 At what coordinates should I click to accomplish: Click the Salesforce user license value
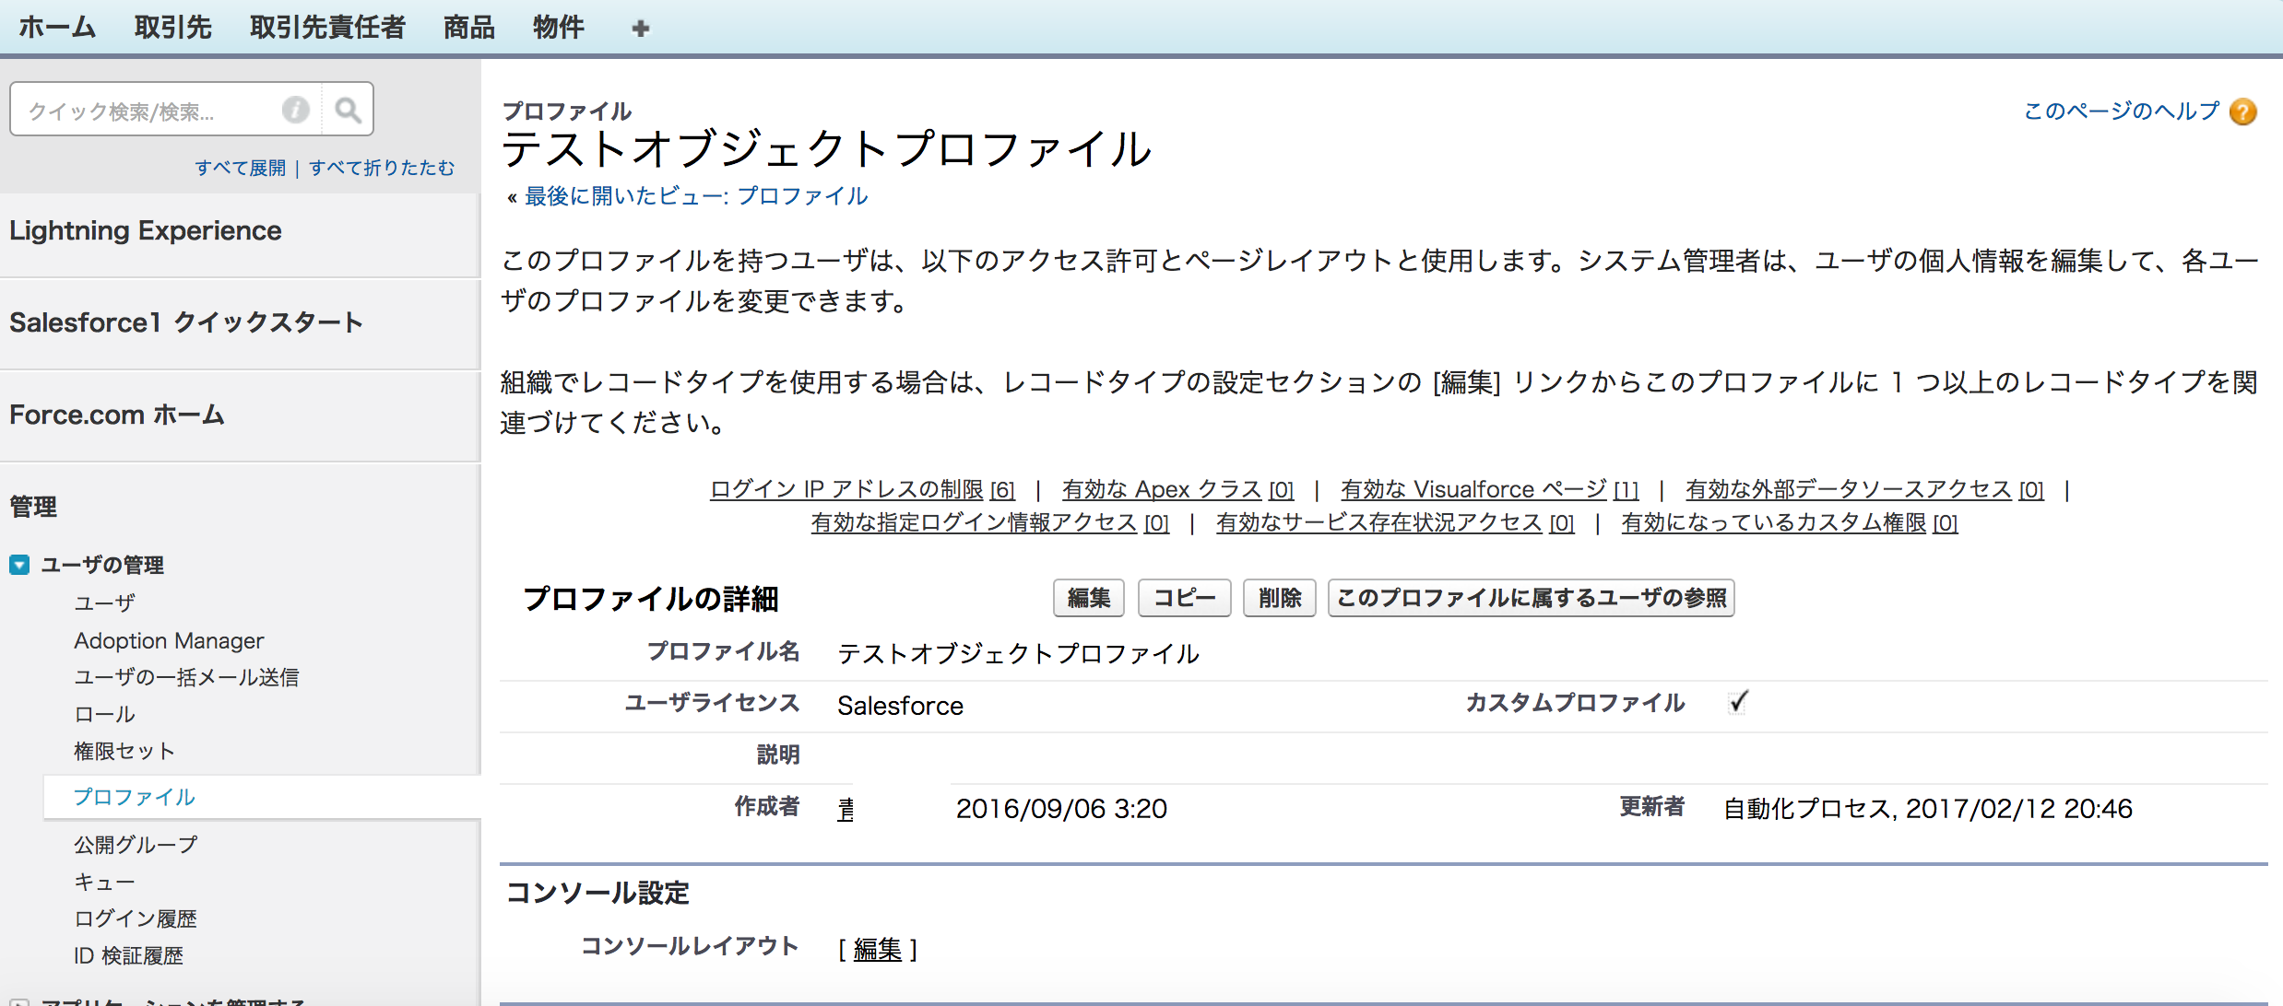(900, 706)
